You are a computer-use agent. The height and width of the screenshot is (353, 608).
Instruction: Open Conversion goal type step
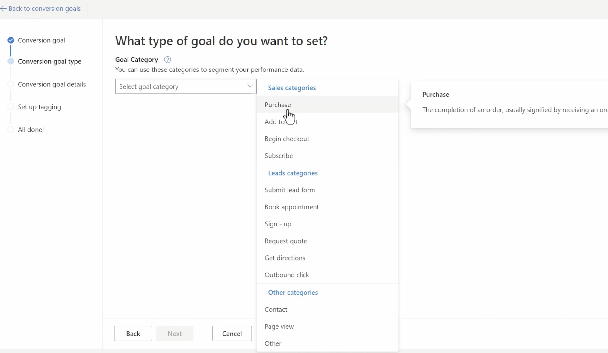[x=49, y=61]
